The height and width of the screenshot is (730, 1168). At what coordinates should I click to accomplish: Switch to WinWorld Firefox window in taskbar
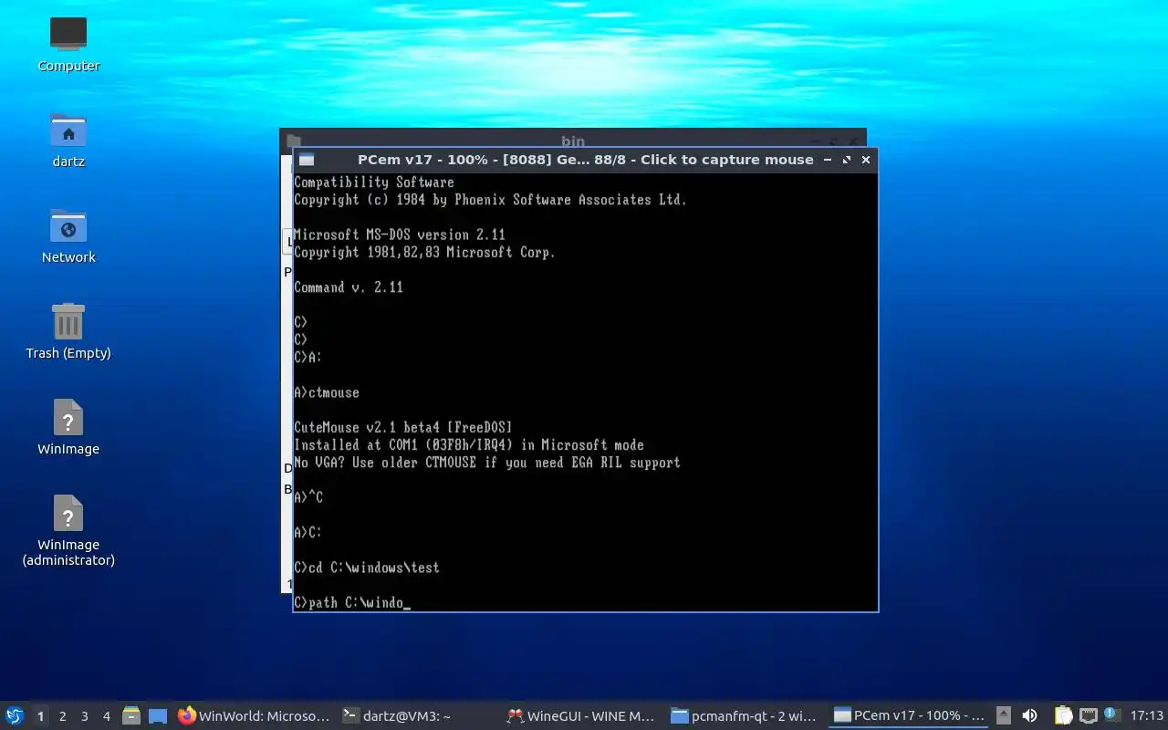tap(254, 716)
